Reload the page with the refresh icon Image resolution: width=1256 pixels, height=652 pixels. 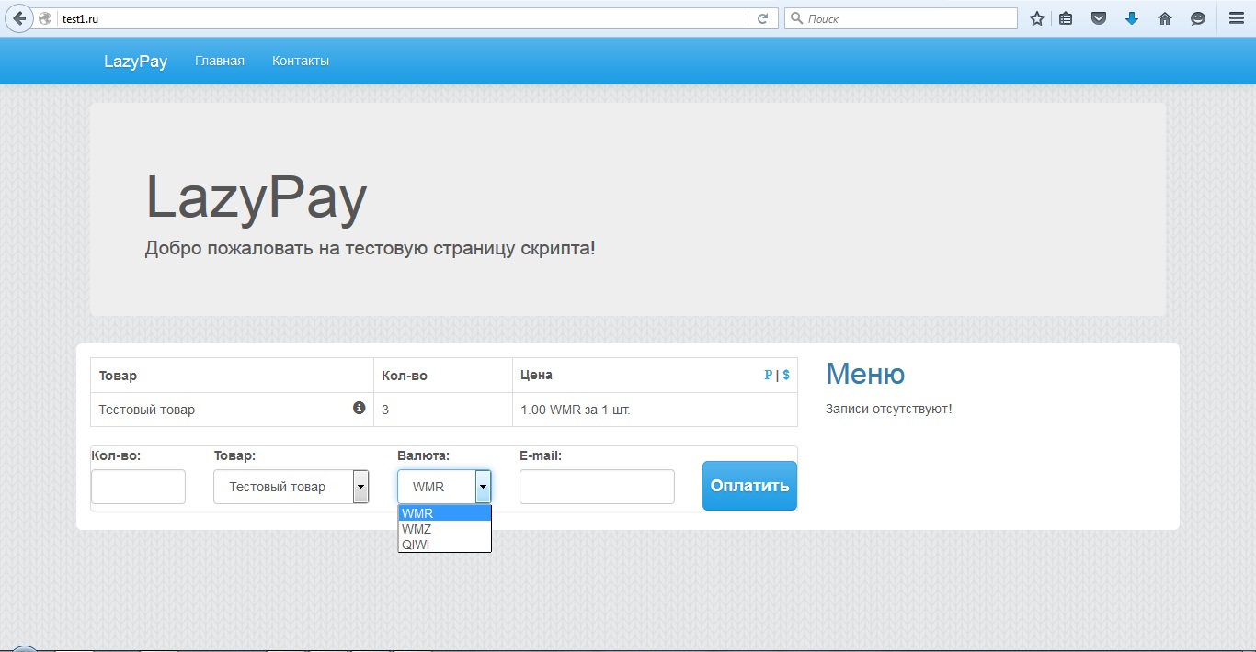(x=762, y=18)
